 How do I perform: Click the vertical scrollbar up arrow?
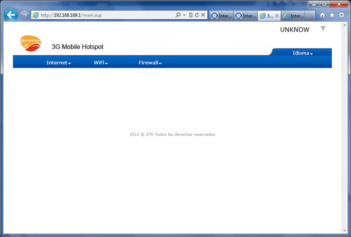point(345,25)
